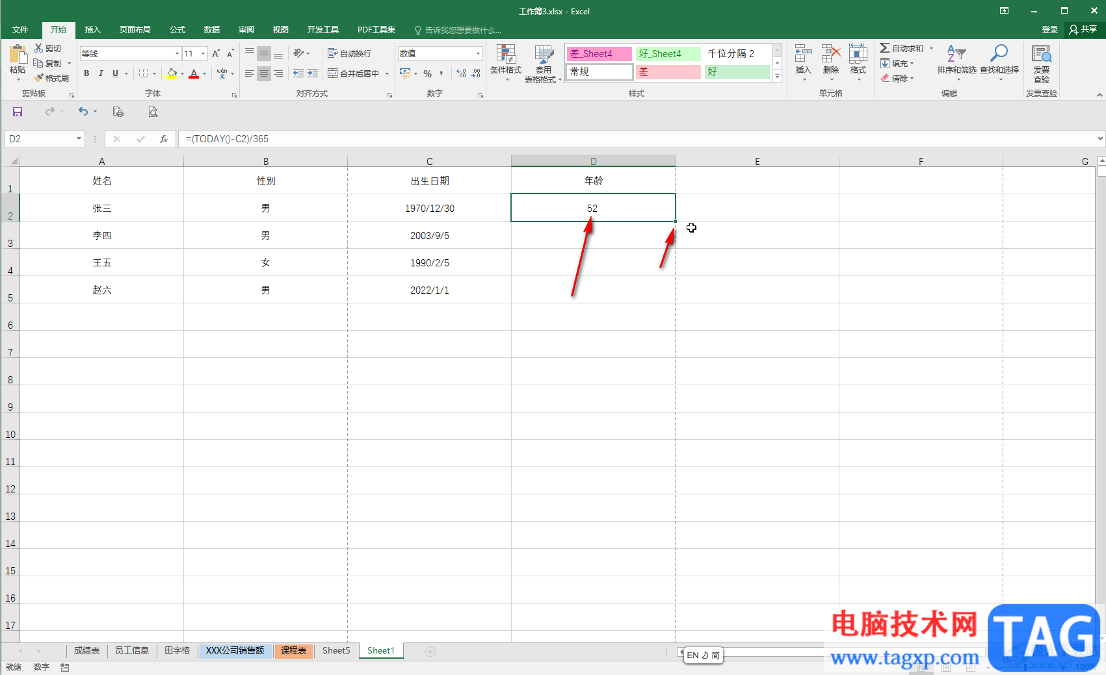Toggle Bold formatting

(x=86, y=73)
